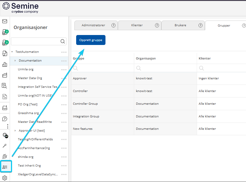
Task: Click the bar chart statistics sidebar icon
Action: point(5,64)
